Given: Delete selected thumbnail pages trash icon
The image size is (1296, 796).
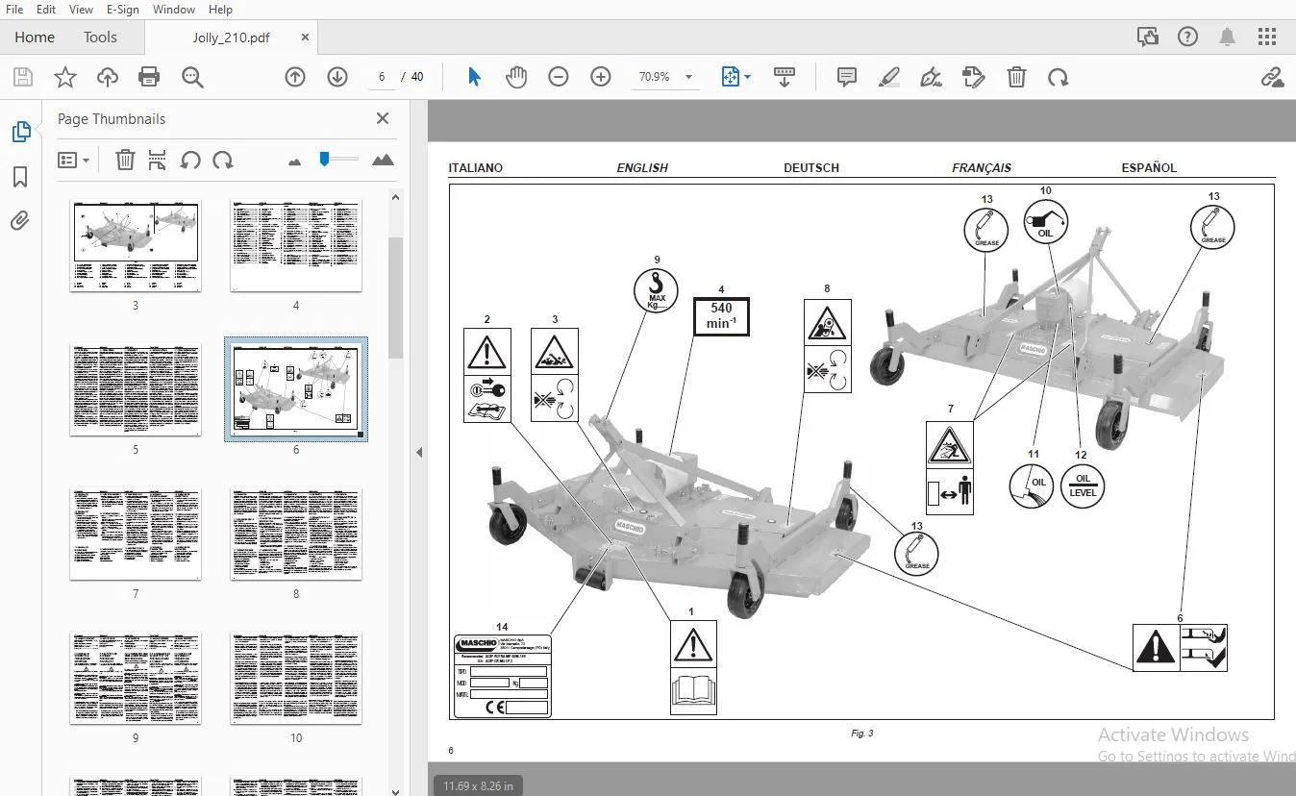Looking at the screenshot, I should 125,160.
